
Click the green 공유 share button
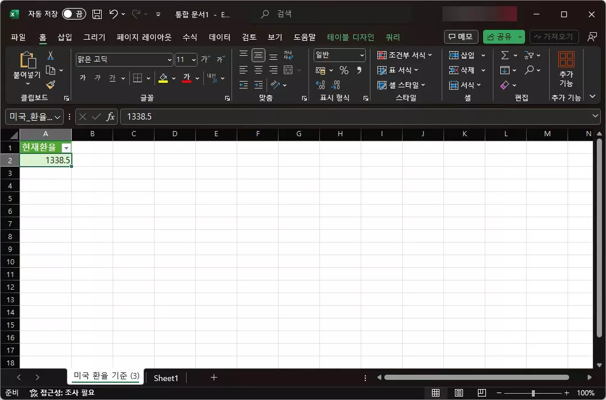point(499,37)
